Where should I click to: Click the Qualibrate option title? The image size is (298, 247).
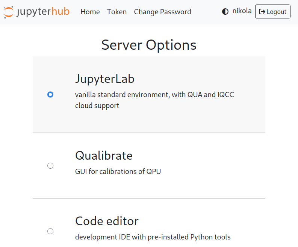tap(104, 156)
